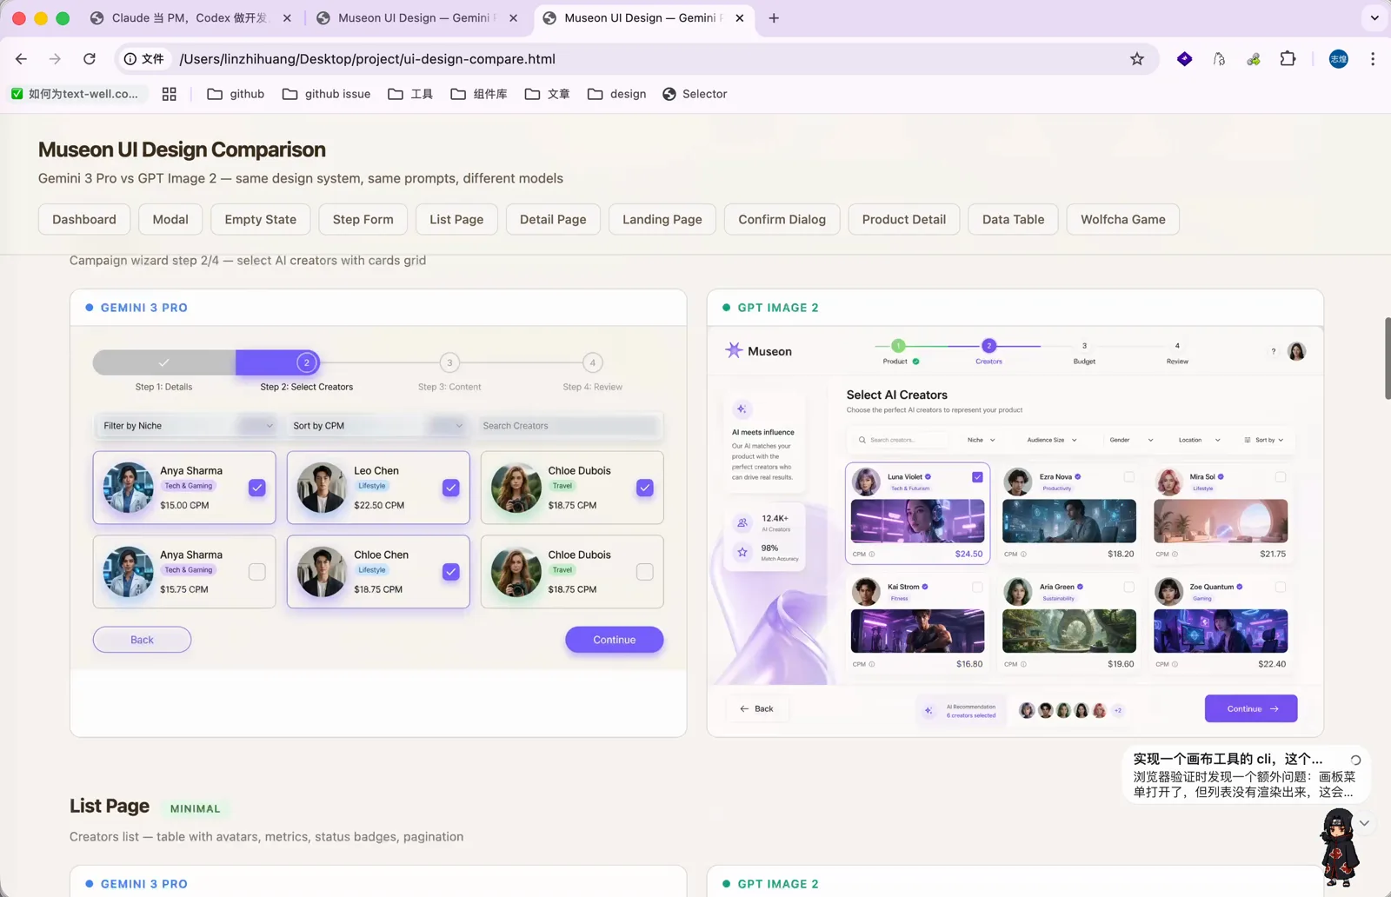Open the user avatar in GPT mockup header
Screen dimensions: 1391x897
tap(1297, 351)
